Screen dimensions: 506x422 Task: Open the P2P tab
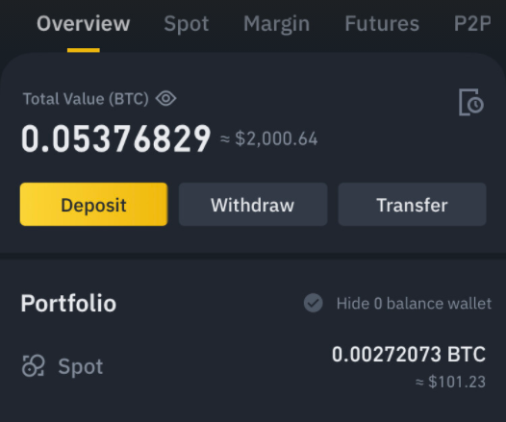(472, 24)
